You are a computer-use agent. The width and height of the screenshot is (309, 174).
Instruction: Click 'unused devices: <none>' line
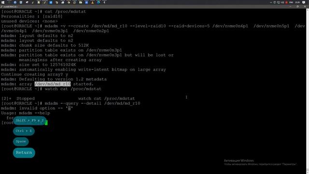[x=29, y=21]
